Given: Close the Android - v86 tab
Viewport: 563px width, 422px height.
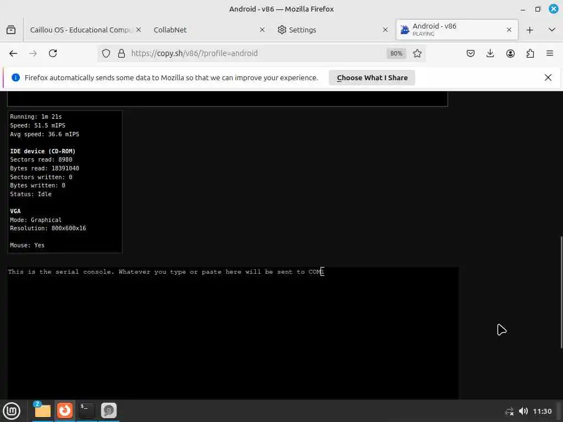Looking at the screenshot, I should (509, 30).
